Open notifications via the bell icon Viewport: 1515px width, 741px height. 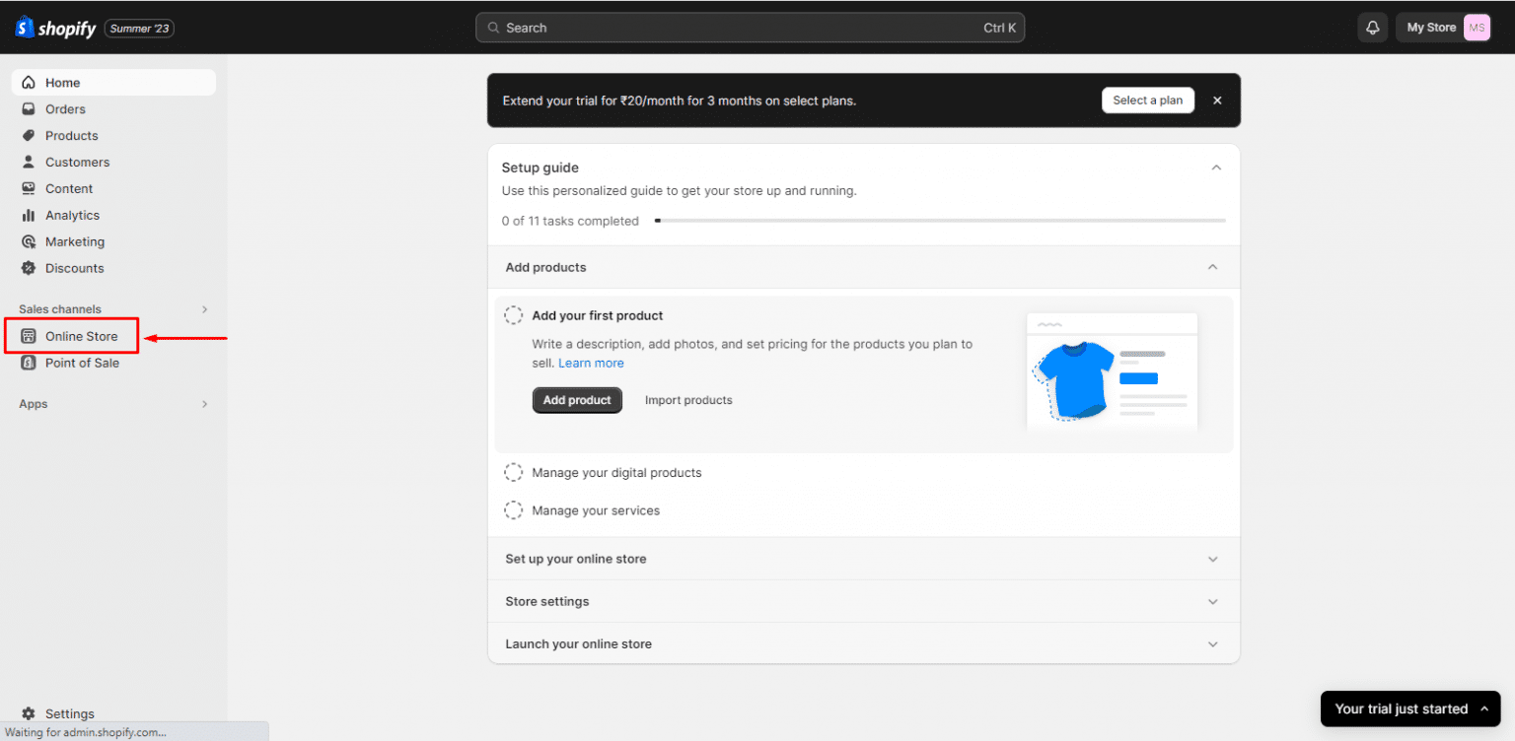(1372, 27)
